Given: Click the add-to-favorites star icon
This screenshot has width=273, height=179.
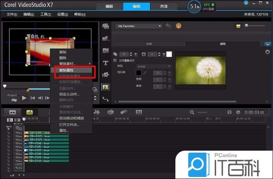Looking at the screenshot, I should pyautogui.click(x=168, y=26).
